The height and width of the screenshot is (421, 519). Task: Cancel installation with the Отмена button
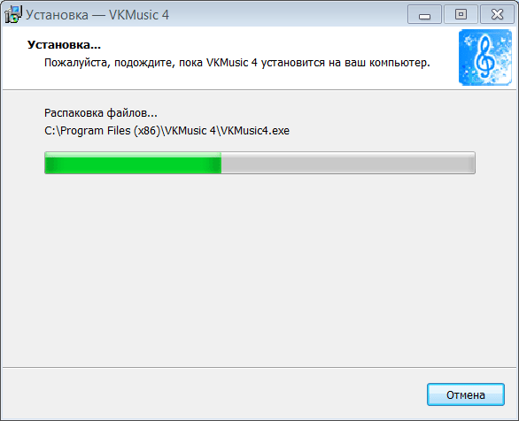click(465, 394)
